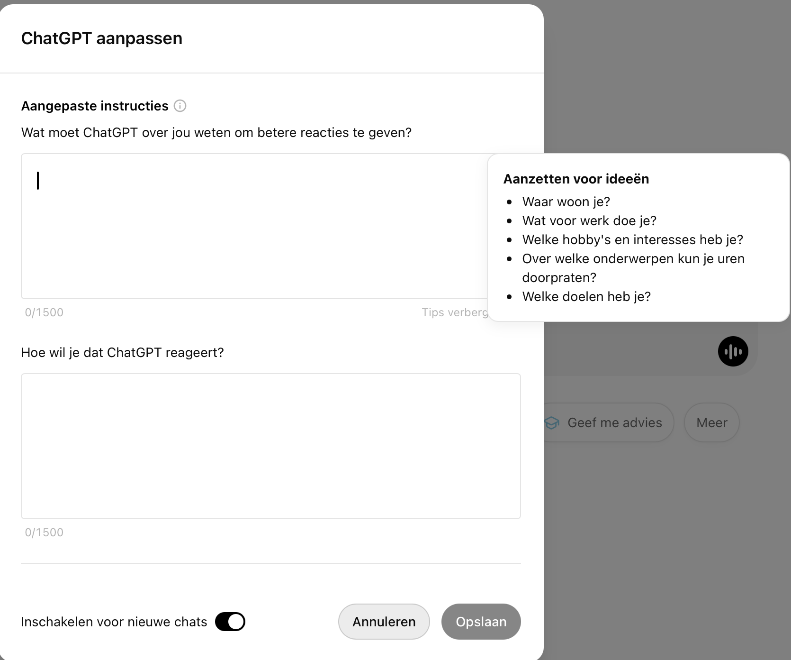The image size is (791, 660).
Task: Expand more suggestions with the Meer button
Action: 712,422
